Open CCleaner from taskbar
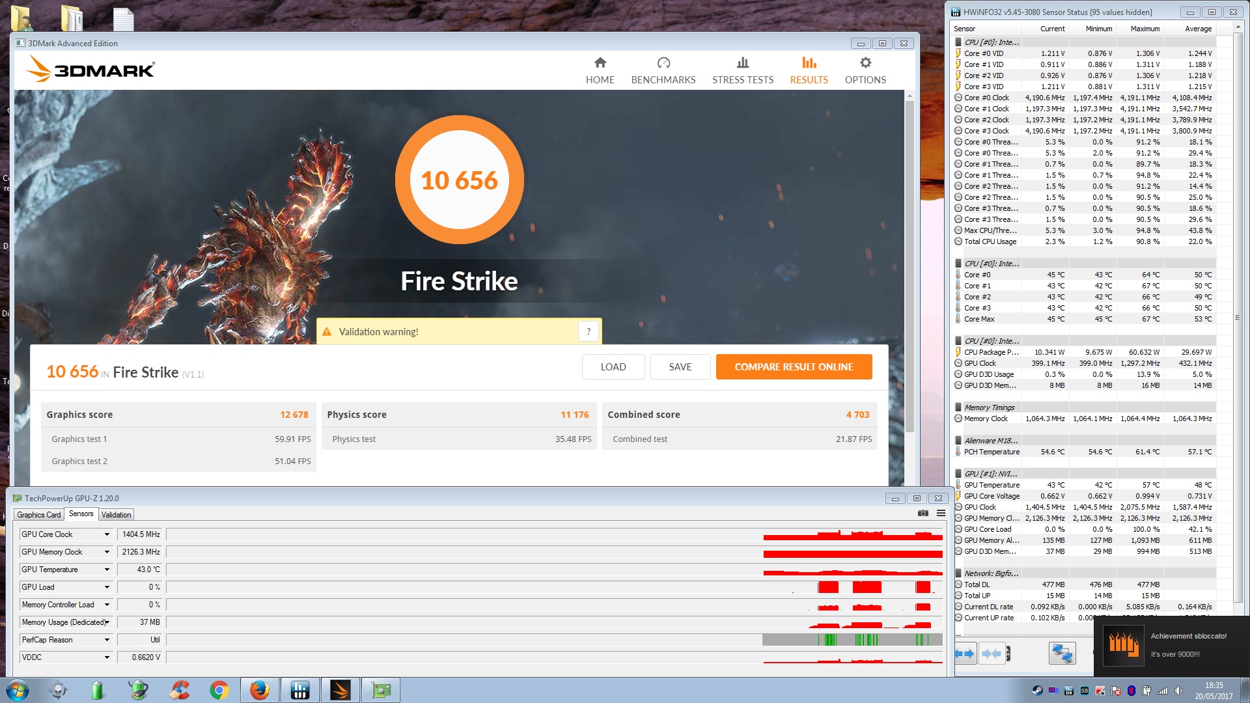Viewport: 1250px width, 703px height. (x=180, y=691)
